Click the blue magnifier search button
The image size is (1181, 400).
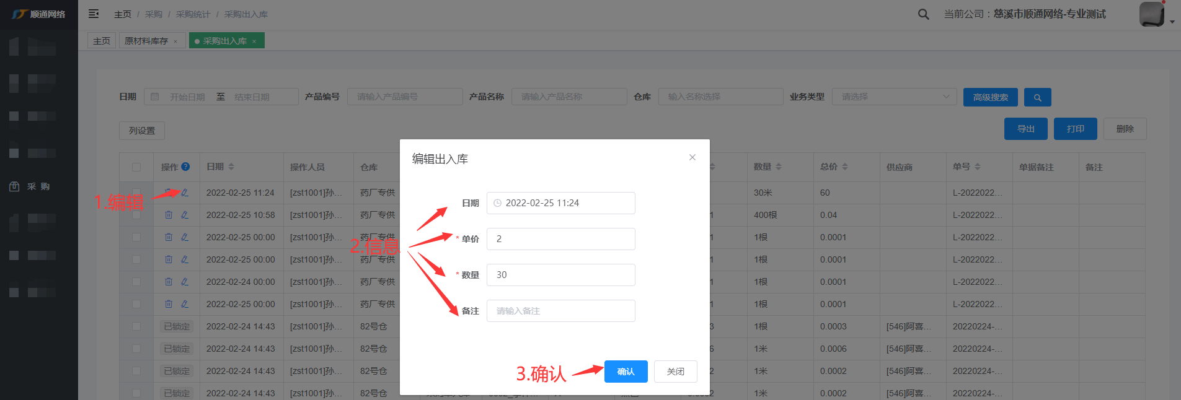pos(1037,97)
